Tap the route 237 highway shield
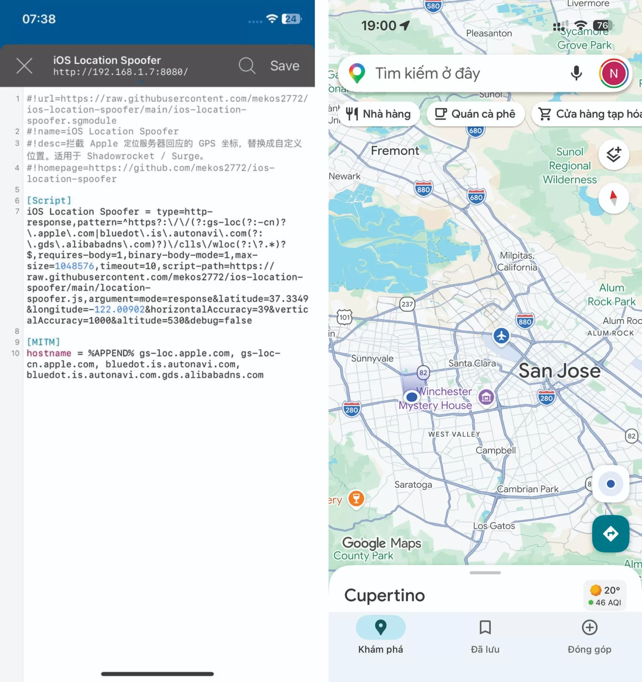The height and width of the screenshot is (682, 642). coord(407,304)
